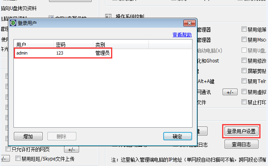
Task: Enable the 禁止打印 checkbox
Action: pos(244,102)
